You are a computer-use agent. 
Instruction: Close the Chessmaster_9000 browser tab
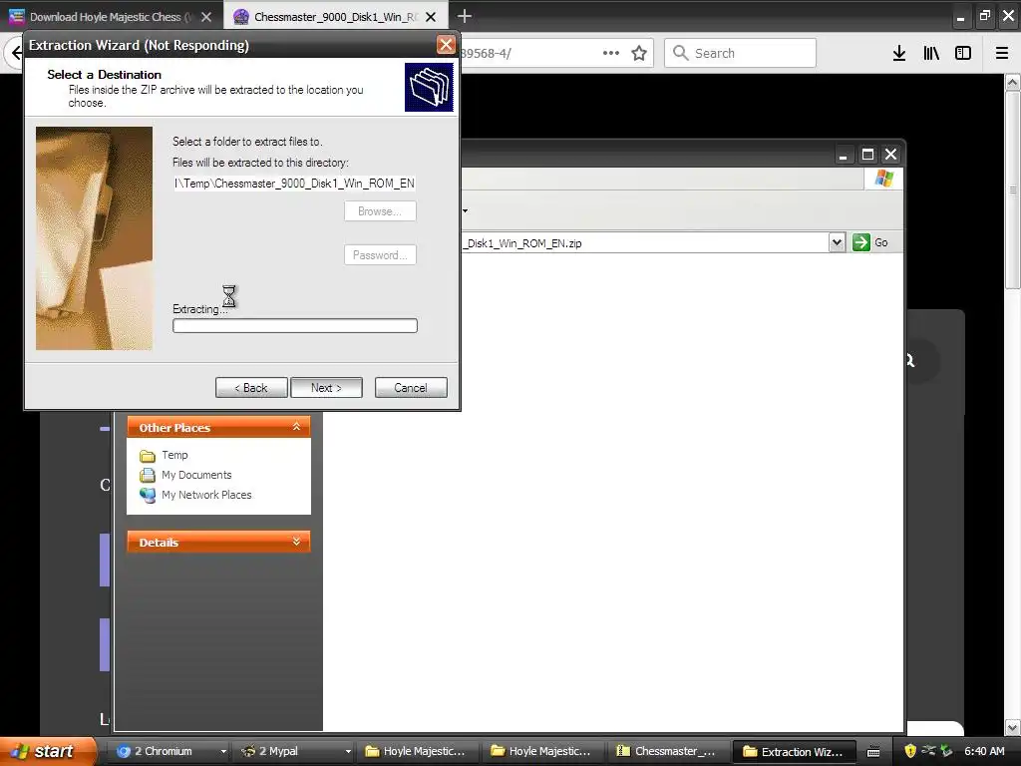click(x=431, y=17)
